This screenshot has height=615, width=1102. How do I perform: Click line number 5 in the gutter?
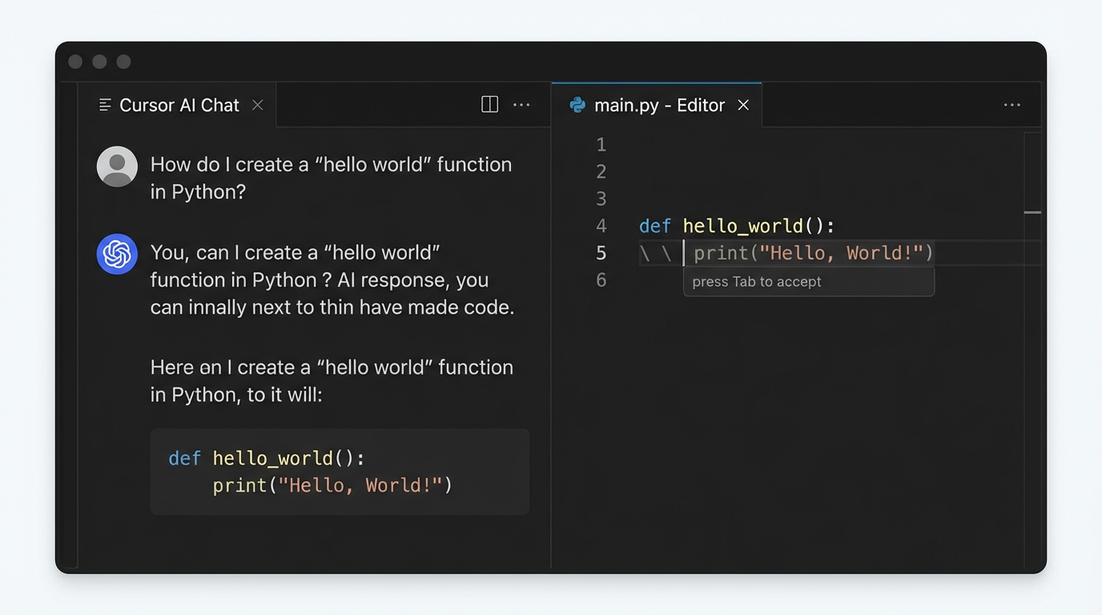coord(601,252)
